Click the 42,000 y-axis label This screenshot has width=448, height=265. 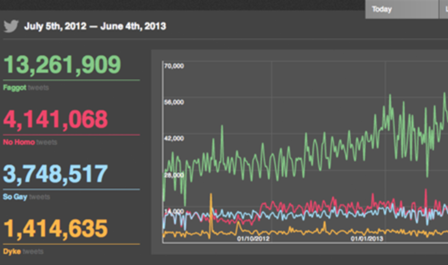pyautogui.click(x=174, y=138)
